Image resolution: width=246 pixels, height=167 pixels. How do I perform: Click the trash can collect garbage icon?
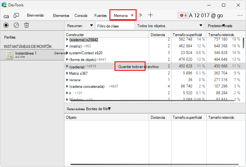tap(27, 25)
